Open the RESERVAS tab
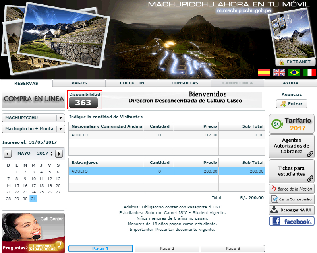 point(26,83)
